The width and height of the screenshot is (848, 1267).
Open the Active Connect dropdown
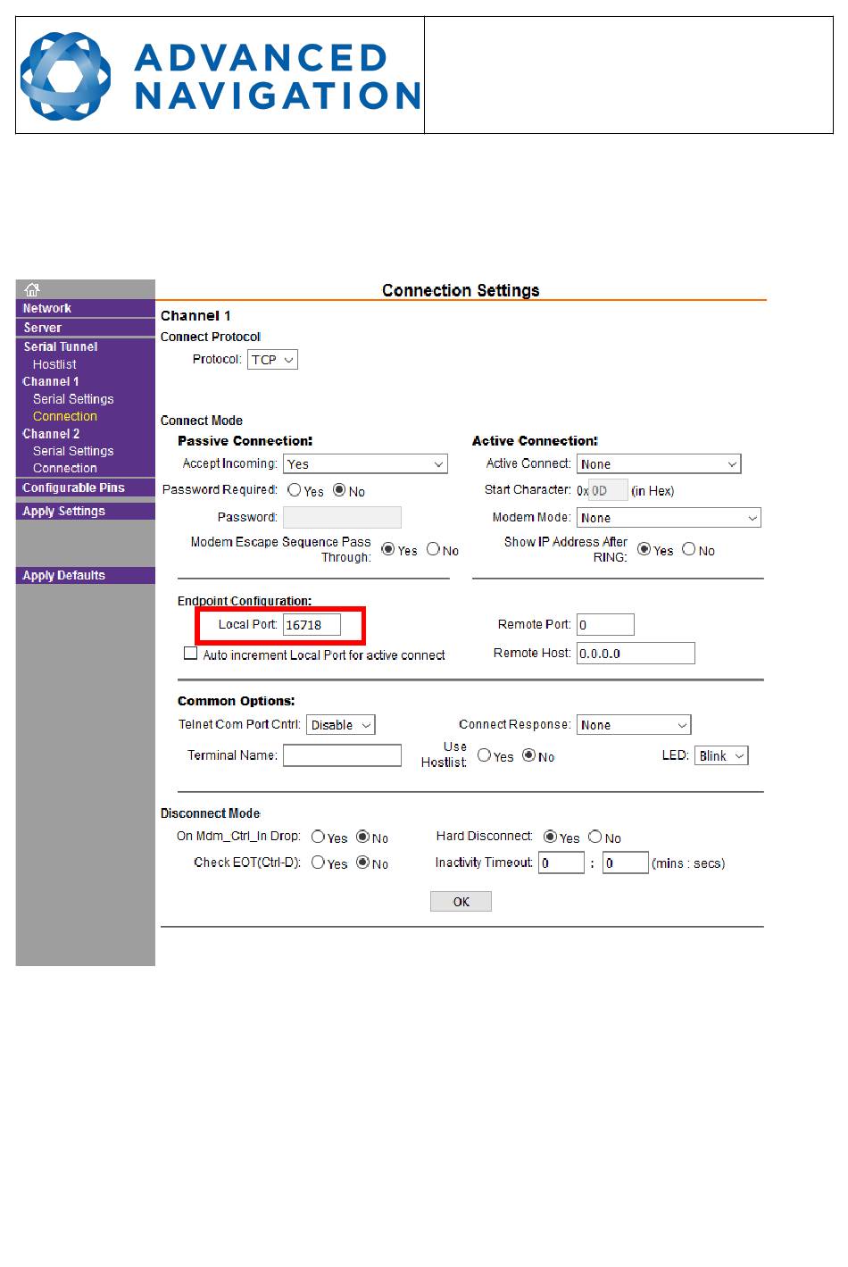[659, 464]
